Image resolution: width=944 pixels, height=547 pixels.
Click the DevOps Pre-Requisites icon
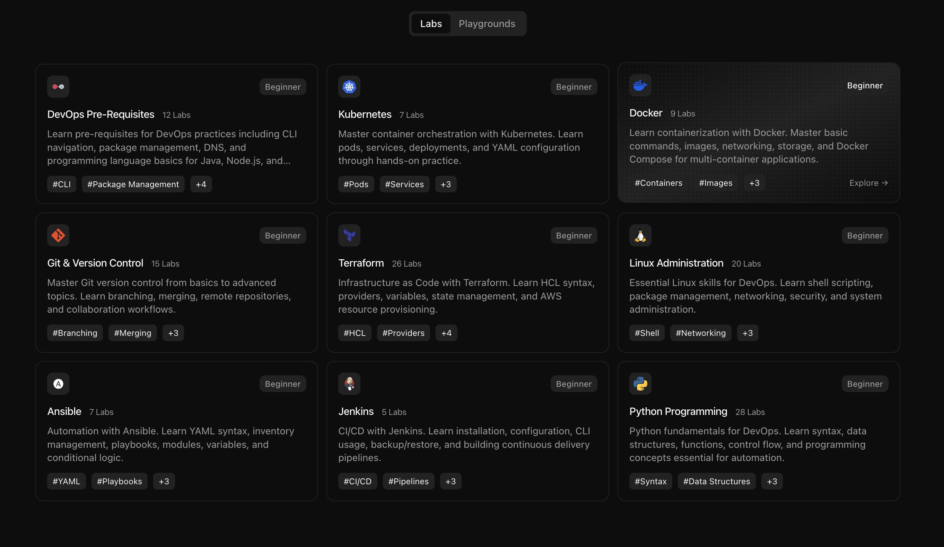point(58,87)
